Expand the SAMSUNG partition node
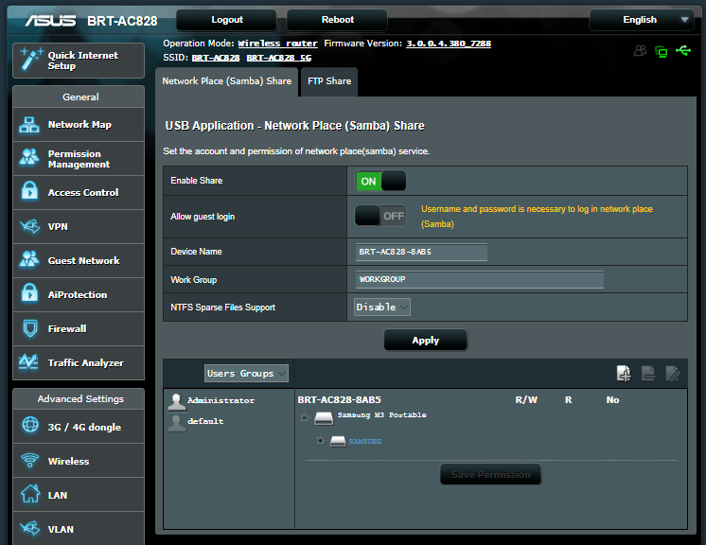706x545 pixels. [321, 441]
